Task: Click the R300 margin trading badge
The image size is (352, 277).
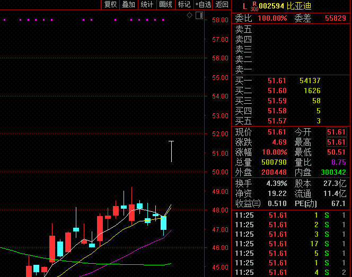Action: tap(254, 6)
